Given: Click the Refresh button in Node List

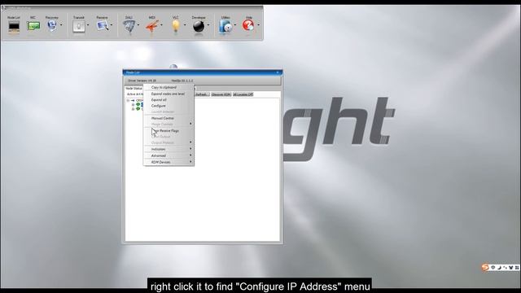Looking at the screenshot, I should [202, 94].
